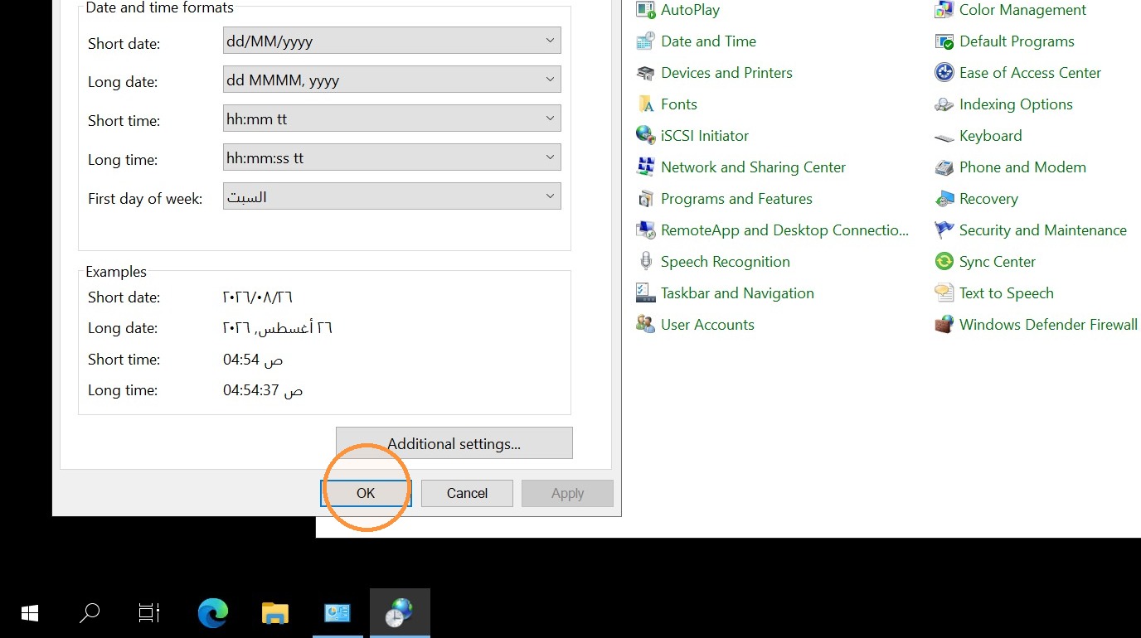Viewport: 1141px width, 638px height.
Task: Launch Microsoft Edge from the taskbar
Action: coord(213,613)
